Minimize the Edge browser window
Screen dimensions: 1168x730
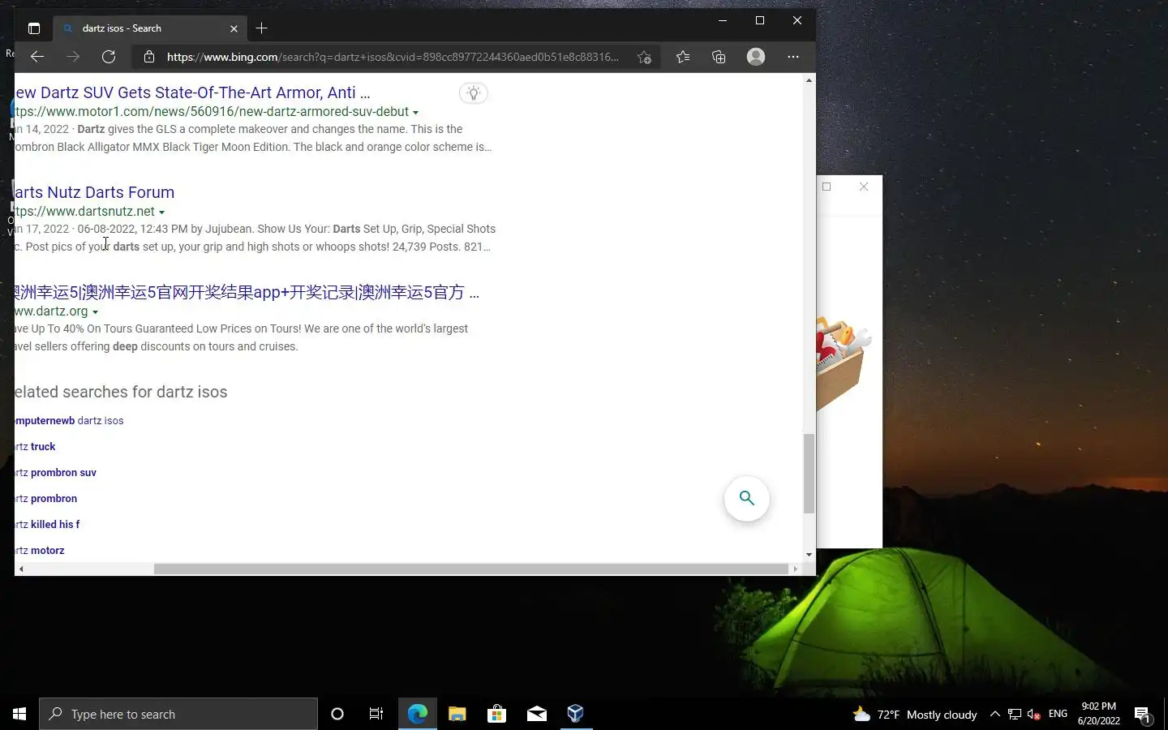click(722, 20)
